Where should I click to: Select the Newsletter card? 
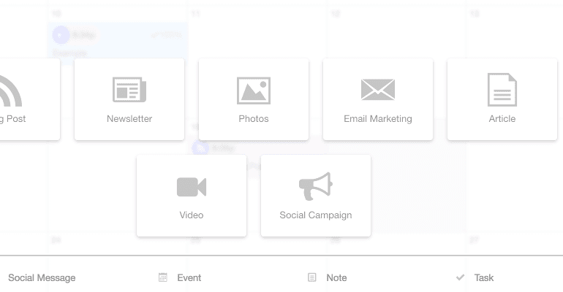click(x=129, y=99)
